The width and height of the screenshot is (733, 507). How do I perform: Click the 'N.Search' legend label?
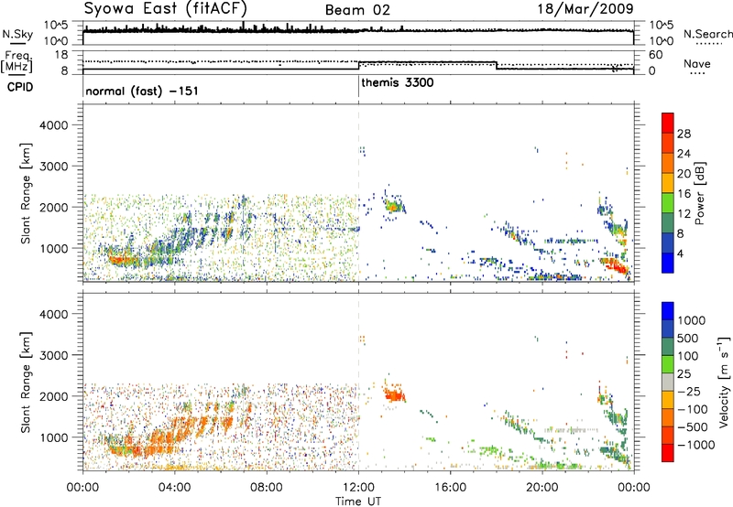(707, 34)
